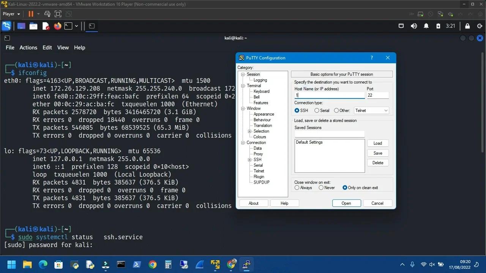Viewport: 486px width, 273px height.
Task: Pause the virtual machine in VMware Player
Action: 31,14
